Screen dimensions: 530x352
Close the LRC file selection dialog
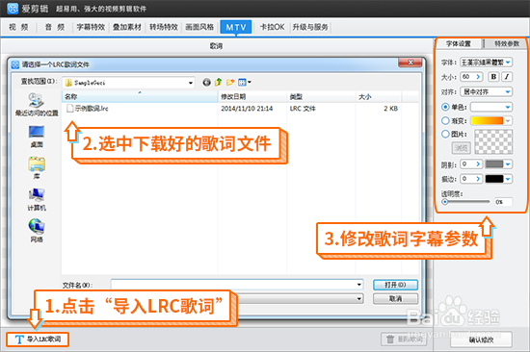[x=410, y=63]
